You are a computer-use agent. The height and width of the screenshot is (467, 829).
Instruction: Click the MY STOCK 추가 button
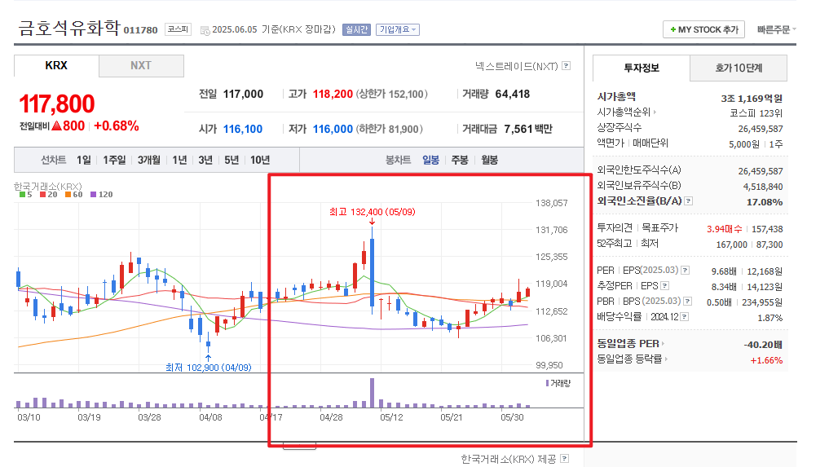tap(703, 29)
